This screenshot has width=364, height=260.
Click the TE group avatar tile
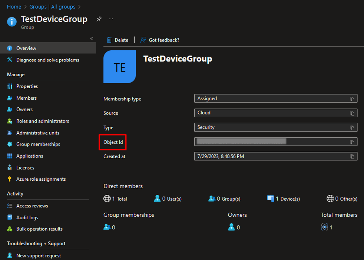120,67
